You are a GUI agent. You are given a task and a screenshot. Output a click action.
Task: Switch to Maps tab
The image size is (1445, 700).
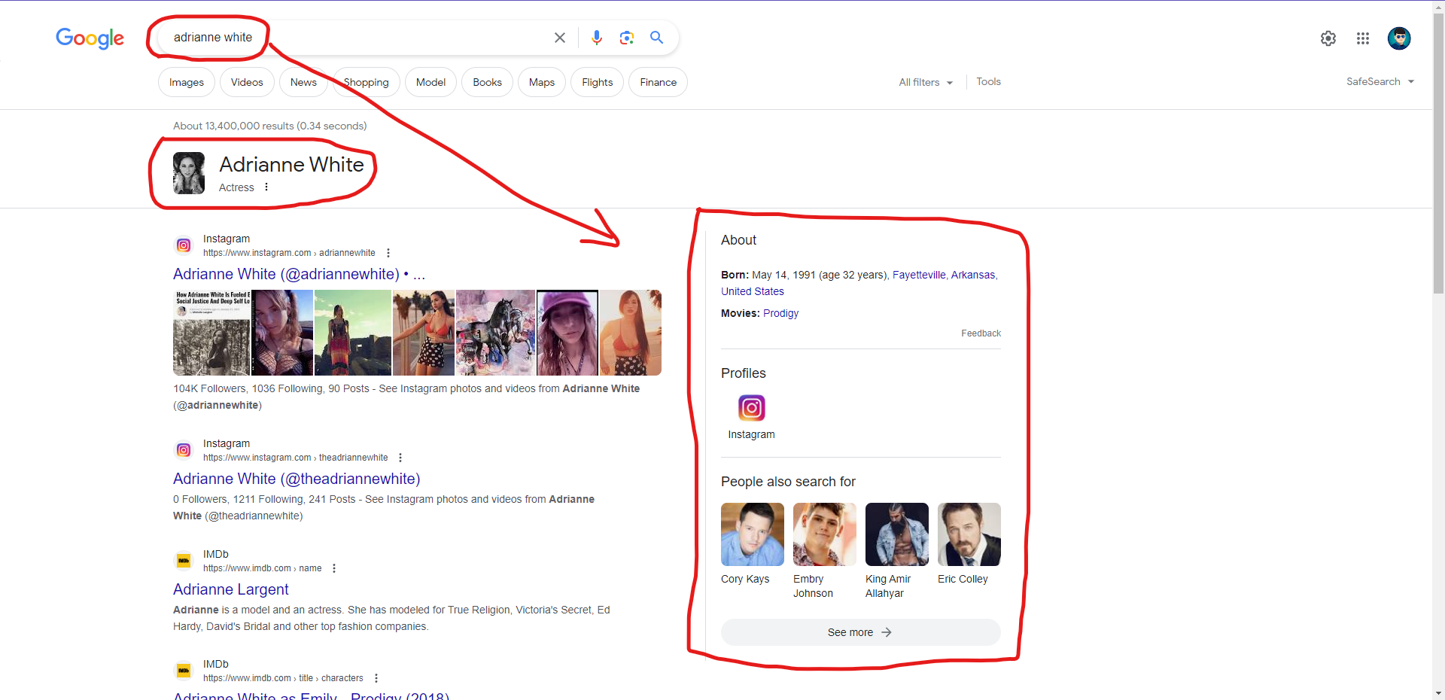[x=542, y=82]
